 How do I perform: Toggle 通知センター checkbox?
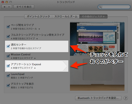click(8, 46)
